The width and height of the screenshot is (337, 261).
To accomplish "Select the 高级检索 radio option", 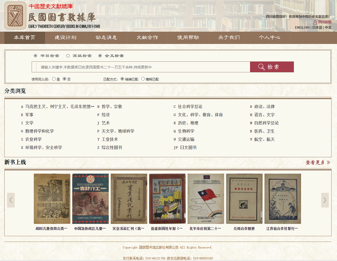I will tap(68, 56).
